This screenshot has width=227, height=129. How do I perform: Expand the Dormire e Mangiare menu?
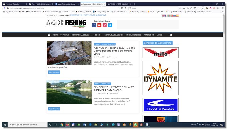pos(81,35)
